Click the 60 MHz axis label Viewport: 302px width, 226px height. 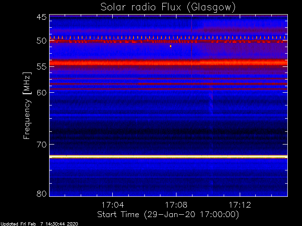pyautogui.click(x=42, y=92)
